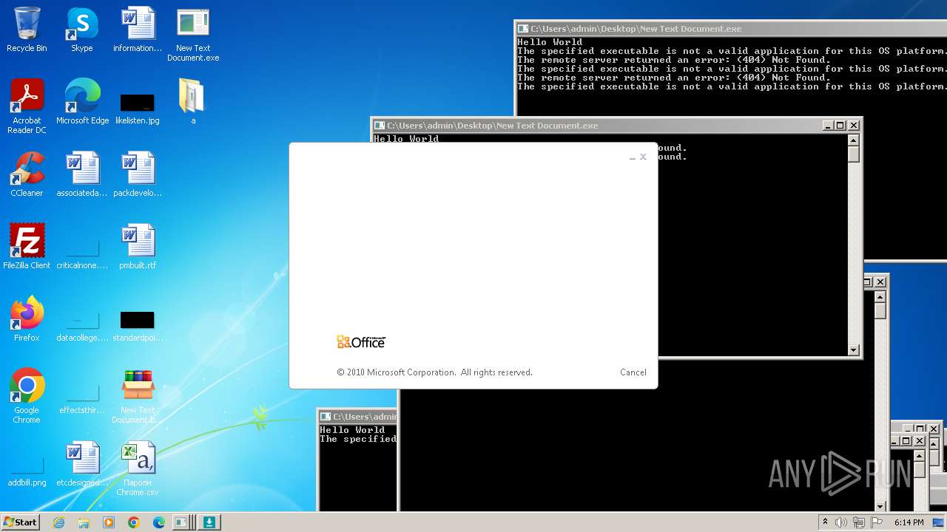
Task: Select New Text Document.exe desktop icon
Action: (x=193, y=35)
